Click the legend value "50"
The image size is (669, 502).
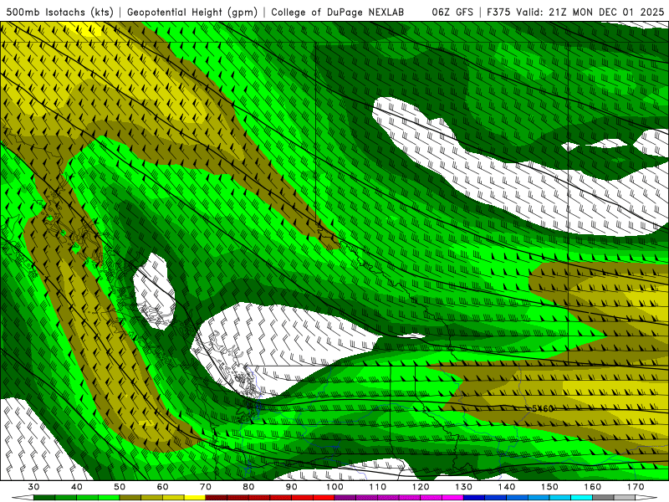click(x=120, y=487)
